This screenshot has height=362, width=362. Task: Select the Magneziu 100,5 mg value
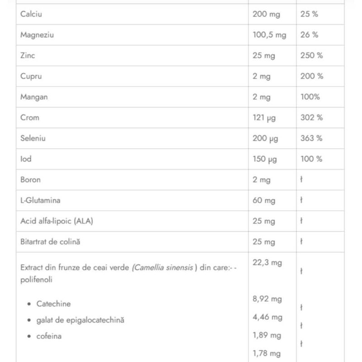click(x=269, y=35)
